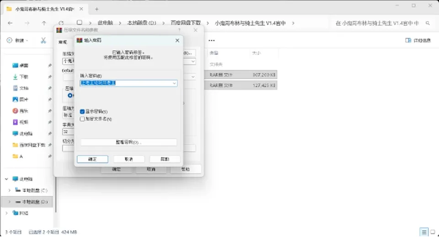Select the RAR file row showing 307,200 KB
439x237 pixels.
tap(241, 75)
